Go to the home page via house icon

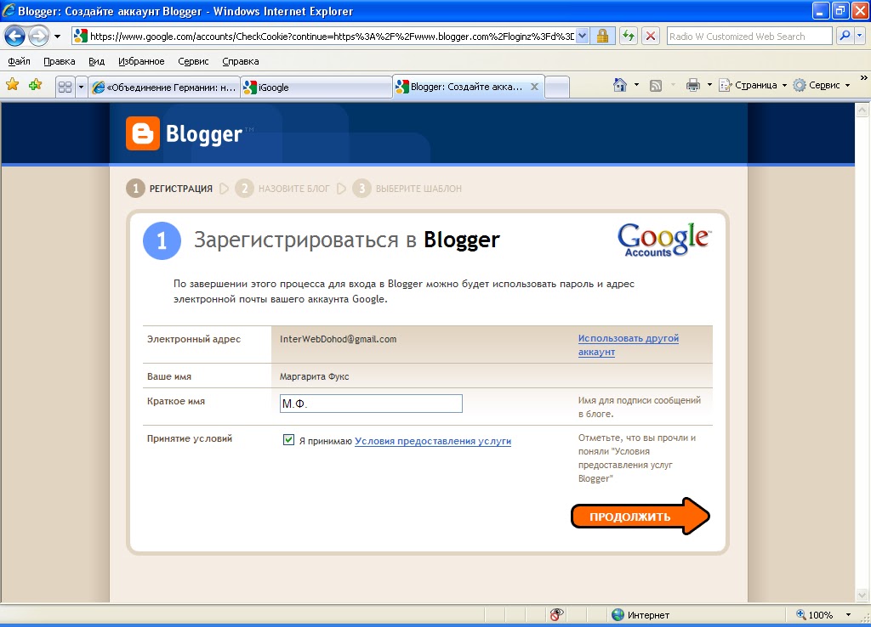pyautogui.click(x=620, y=85)
